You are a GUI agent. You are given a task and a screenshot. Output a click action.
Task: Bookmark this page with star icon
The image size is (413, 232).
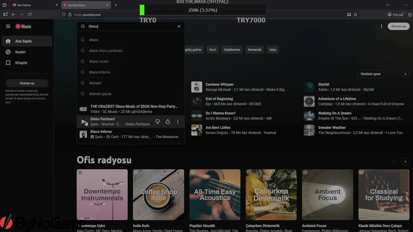pos(355,15)
